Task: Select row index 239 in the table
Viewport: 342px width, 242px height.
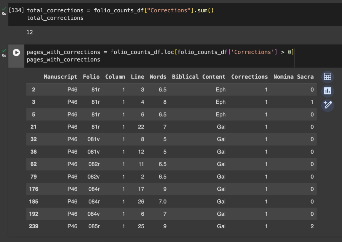Action: point(33,226)
